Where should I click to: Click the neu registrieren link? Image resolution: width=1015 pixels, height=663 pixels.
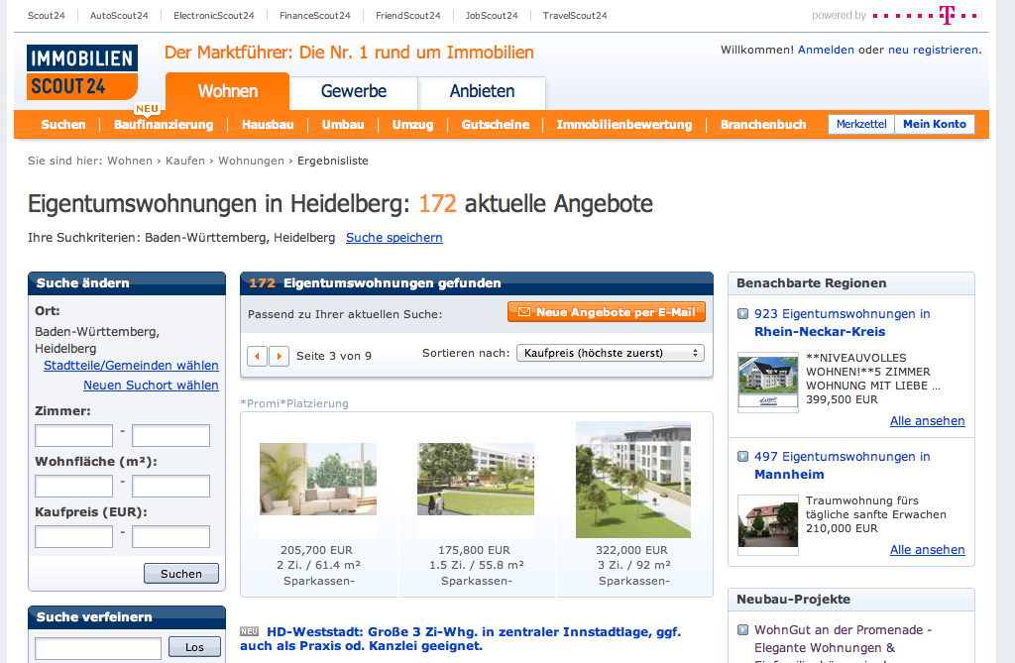click(933, 50)
